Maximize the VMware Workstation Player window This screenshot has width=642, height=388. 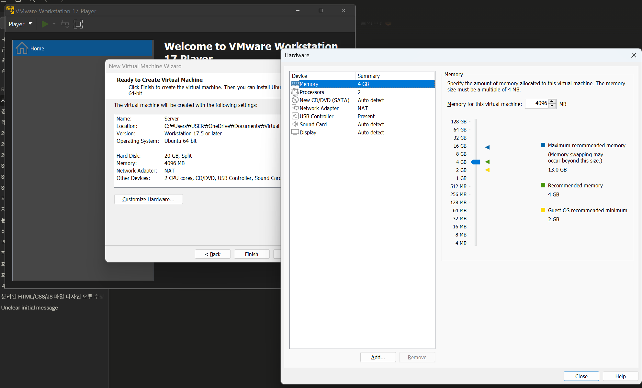[321, 11]
